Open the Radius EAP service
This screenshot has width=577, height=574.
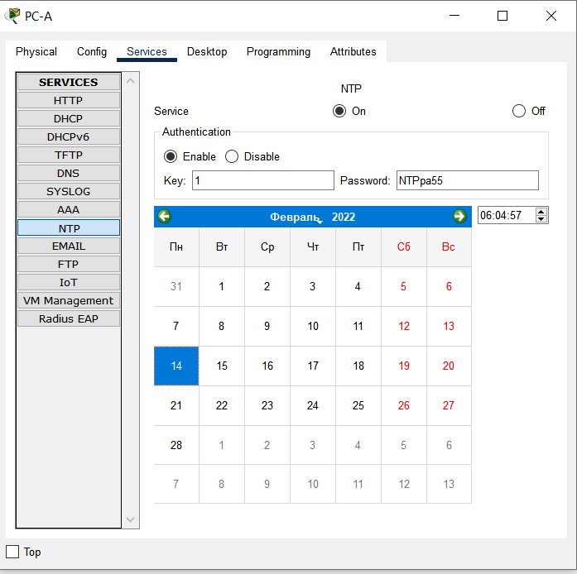(x=69, y=318)
